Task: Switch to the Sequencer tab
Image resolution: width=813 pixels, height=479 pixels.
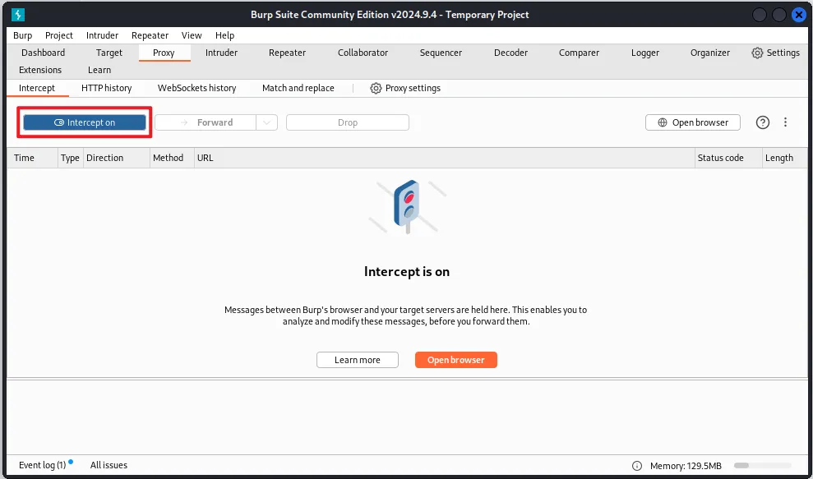Action: (441, 53)
